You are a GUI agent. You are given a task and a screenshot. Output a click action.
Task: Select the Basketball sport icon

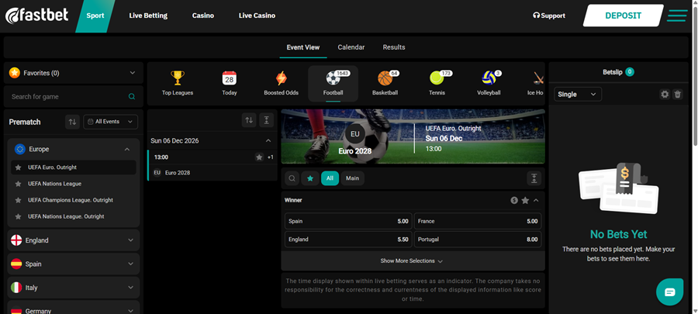pyautogui.click(x=385, y=78)
